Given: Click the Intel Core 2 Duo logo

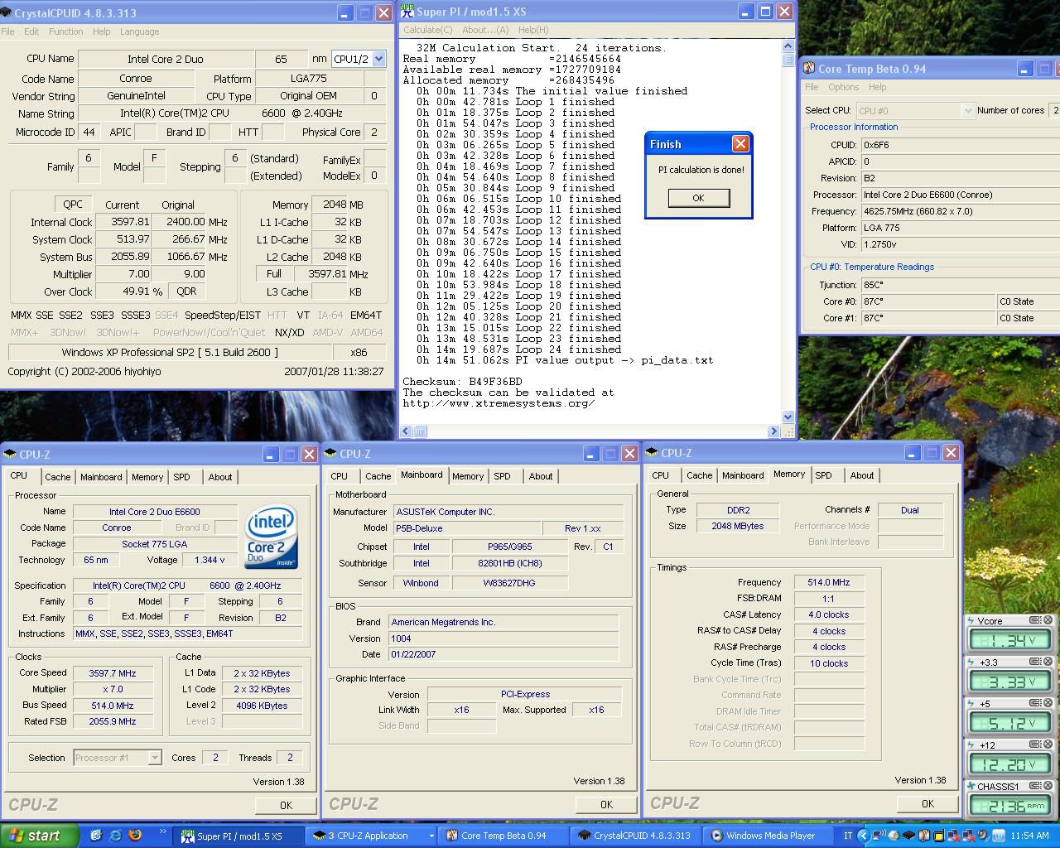Looking at the screenshot, I should pyautogui.click(x=271, y=537).
